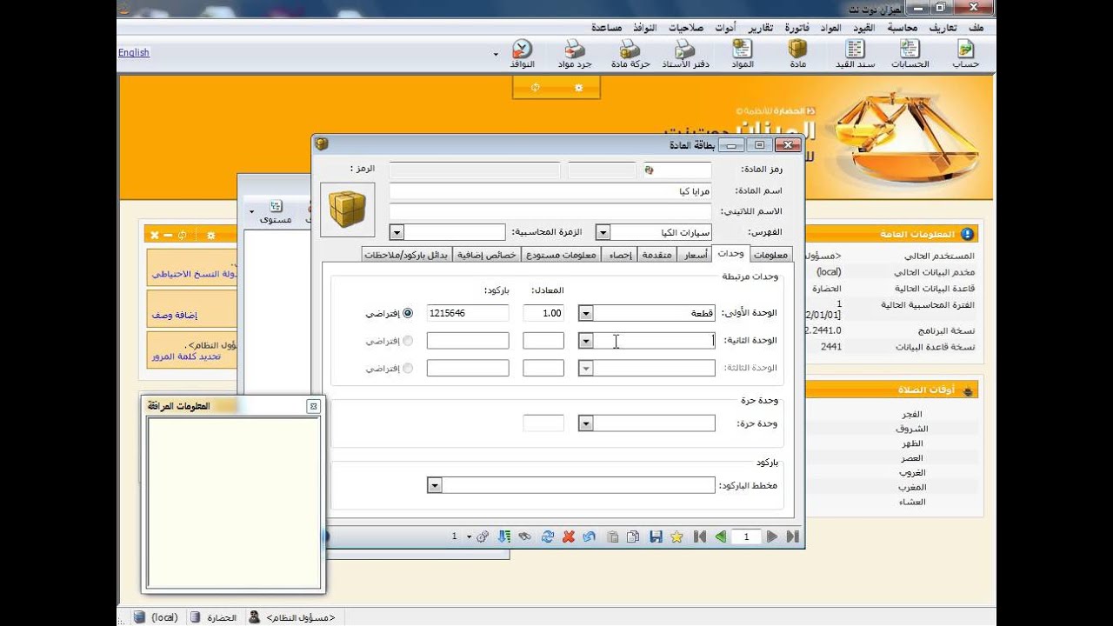Switch to خصائص إضافية tab

click(487, 254)
